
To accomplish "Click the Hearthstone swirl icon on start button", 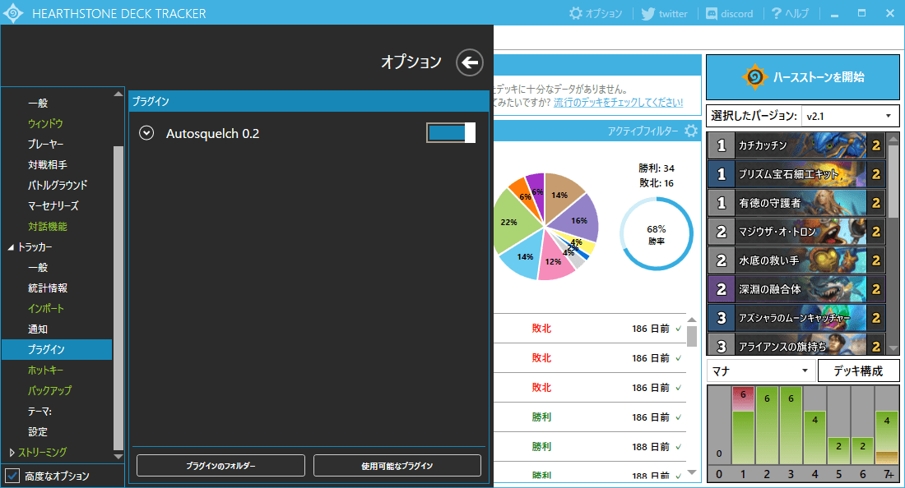I will (754, 76).
